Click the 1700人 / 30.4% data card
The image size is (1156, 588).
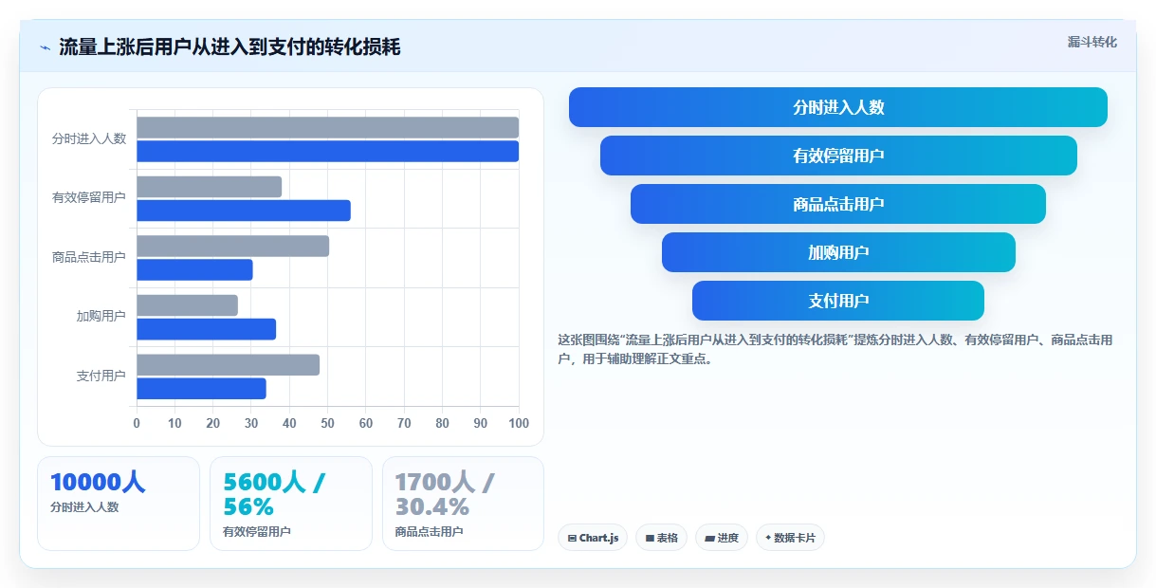(x=463, y=504)
